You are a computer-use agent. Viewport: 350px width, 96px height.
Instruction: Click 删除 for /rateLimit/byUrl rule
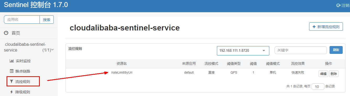(334, 74)
